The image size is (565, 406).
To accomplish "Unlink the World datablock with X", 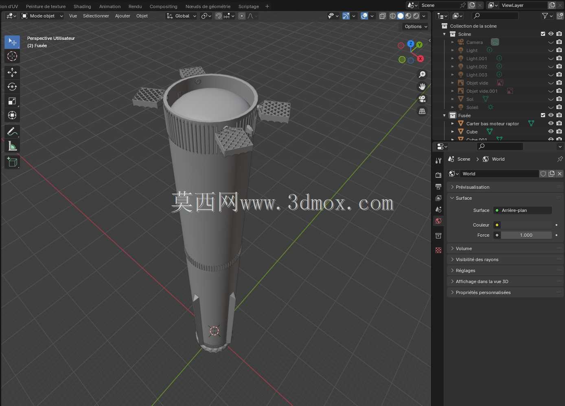I will click(x=560, y=174).
